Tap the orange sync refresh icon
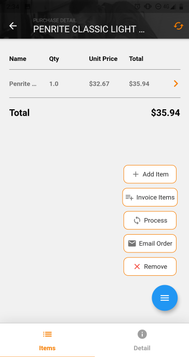This screenshot has height=357, width=189. (179, 26)
